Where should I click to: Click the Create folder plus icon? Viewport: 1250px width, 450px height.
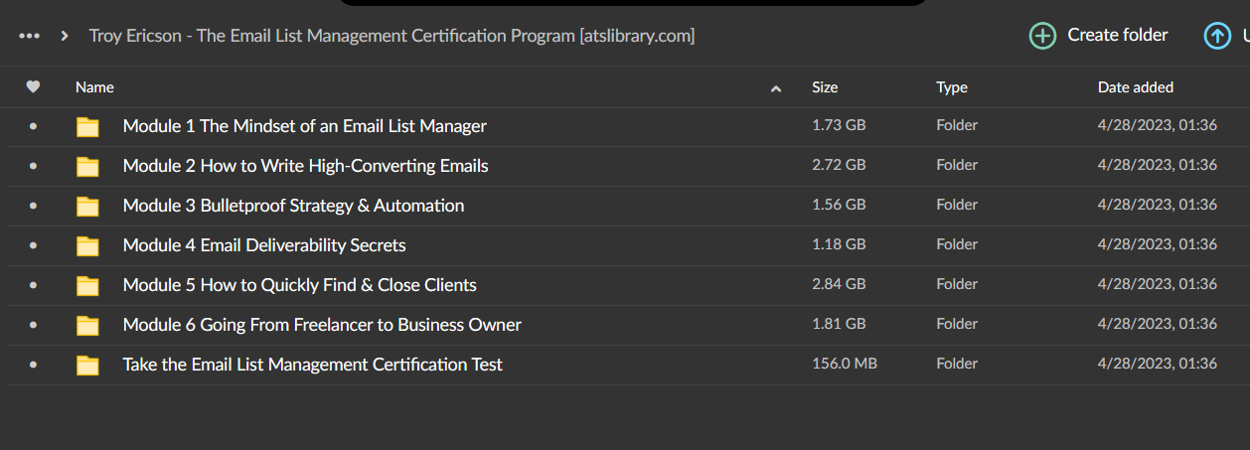pos(1042,36)
